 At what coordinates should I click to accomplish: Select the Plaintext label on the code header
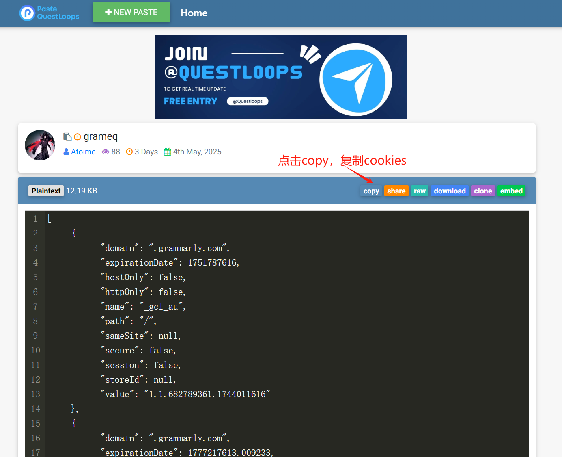tap(45, 191)
